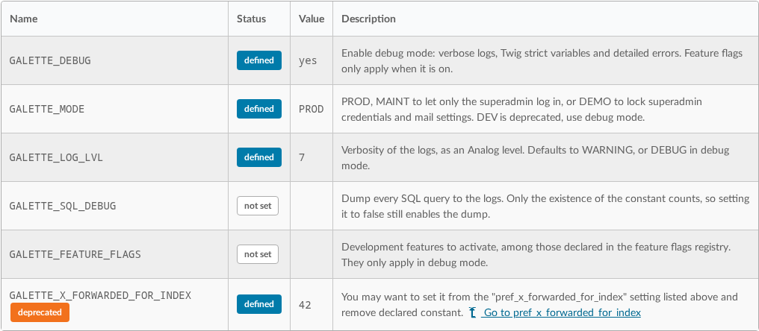Click the Name column header
Screen dimensions: 759x331
click(24, 19)
